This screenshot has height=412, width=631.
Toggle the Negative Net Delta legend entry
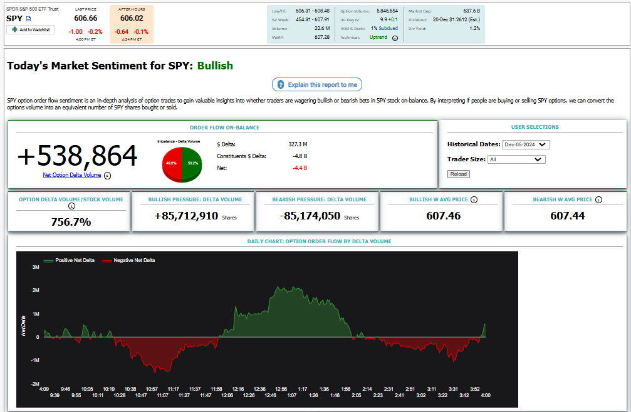click(128, 261)
